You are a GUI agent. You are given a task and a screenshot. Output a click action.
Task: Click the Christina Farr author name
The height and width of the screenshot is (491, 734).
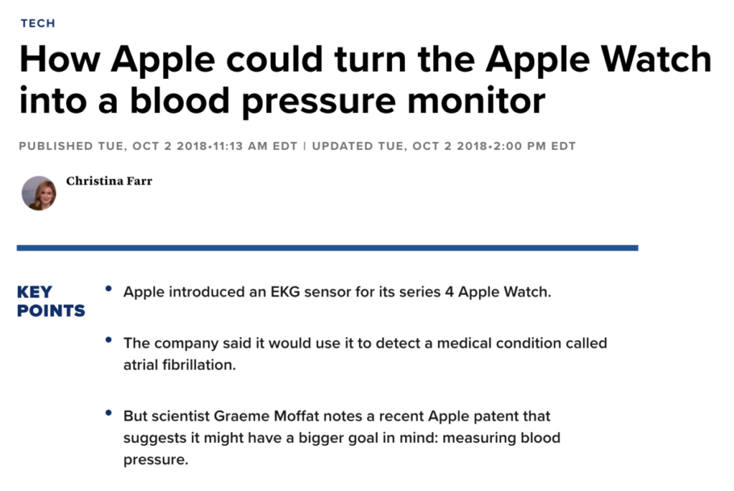point(109,181)
